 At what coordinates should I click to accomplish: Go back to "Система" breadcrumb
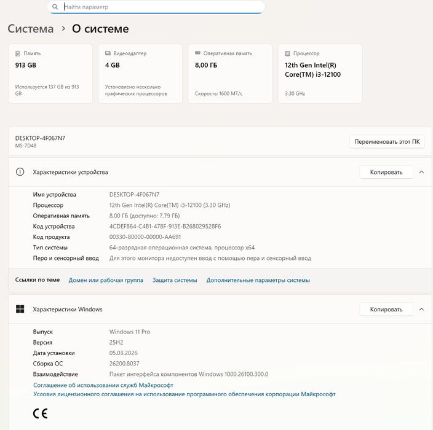pos(31,29)
